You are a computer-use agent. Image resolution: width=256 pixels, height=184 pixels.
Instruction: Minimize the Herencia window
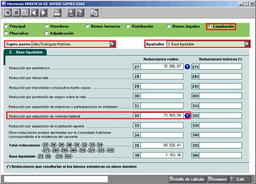pos(241,3)
